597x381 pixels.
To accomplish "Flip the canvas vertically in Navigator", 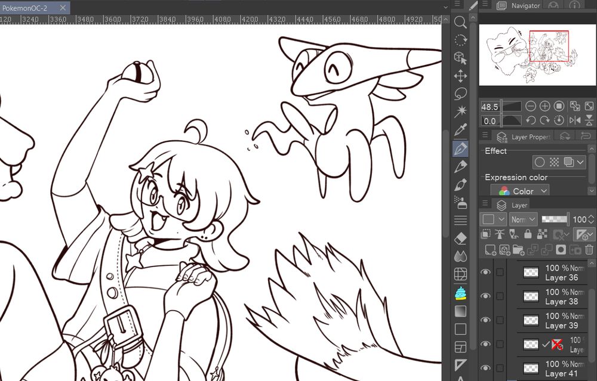I will (x=589, y=120).
